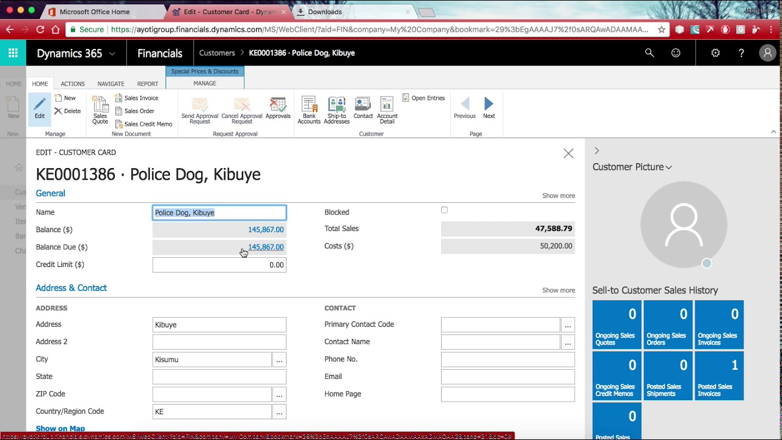782x440 pixels.
Task: Go to Next customer record
Action: point(489,108)
